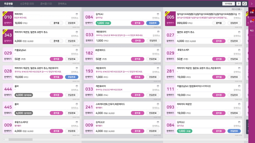Viewport: 255px width, 143px height.
Task: Toggle 준비중 status on order 010
Action: (56, 23)
